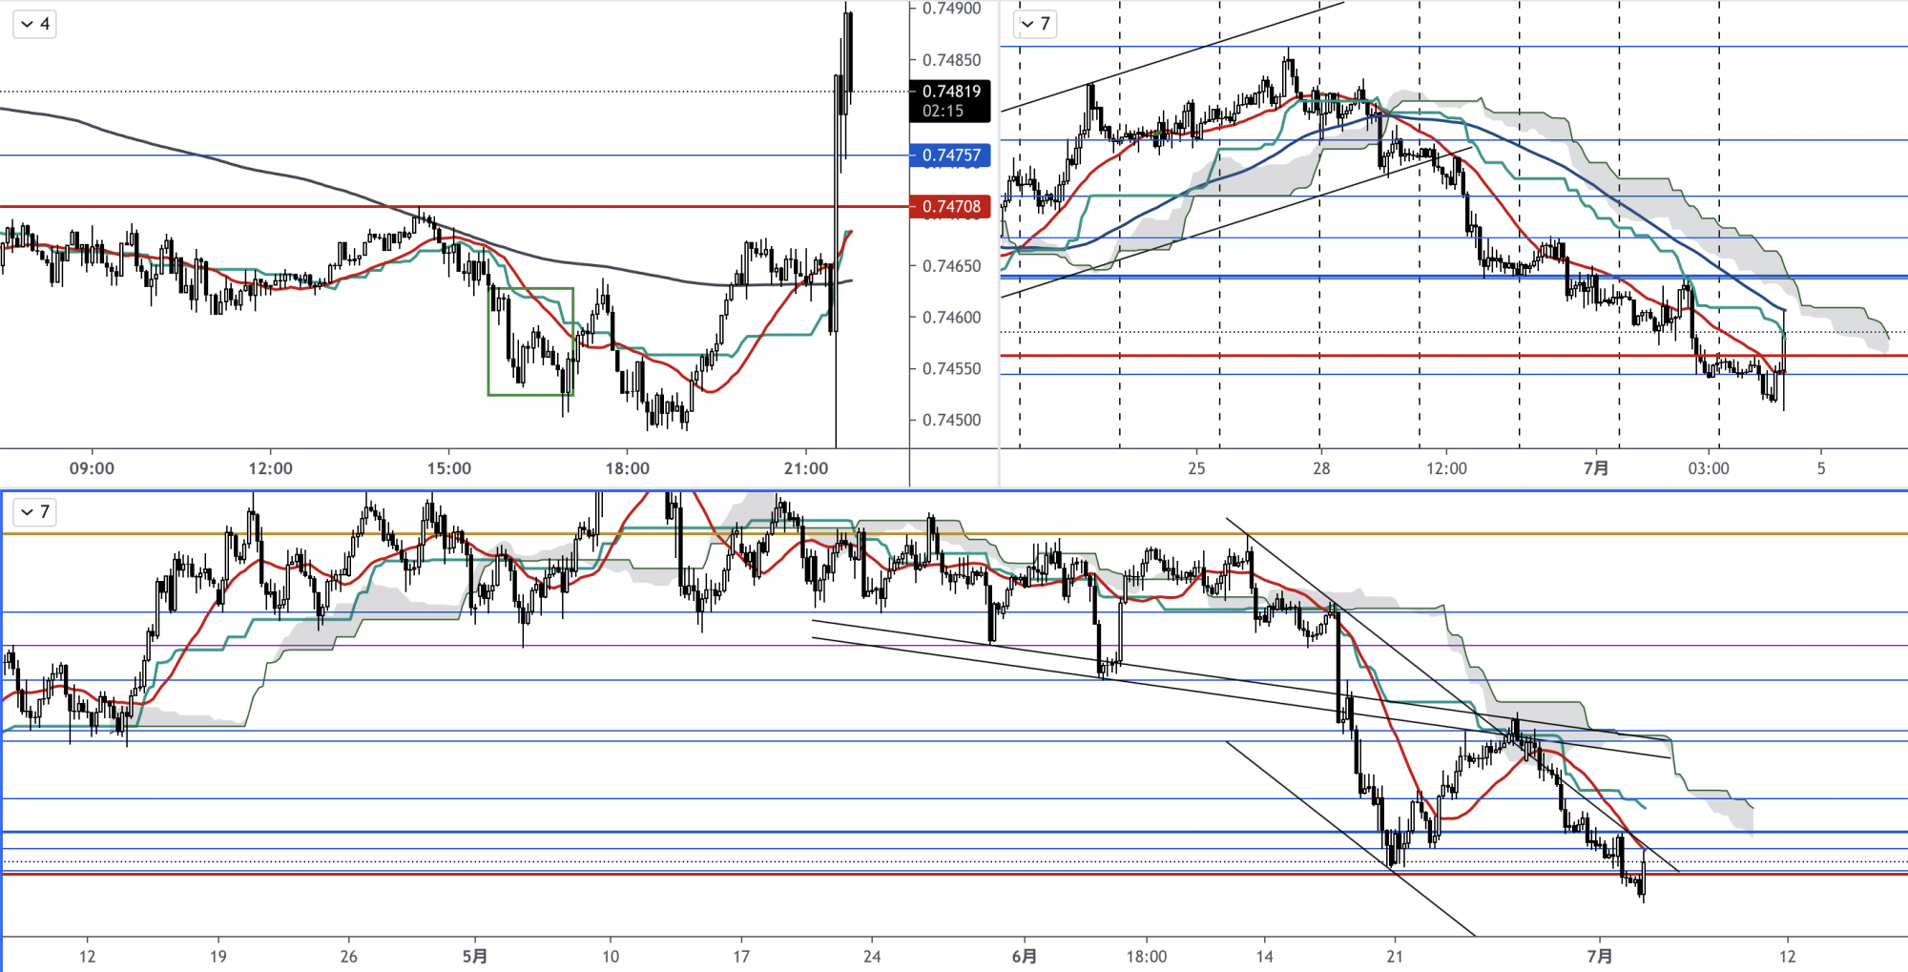Image resolution: width=1908 pixels, height=972 pixels.
Task: Click the 7月 label on top-right chart
Action: [x=1596, y=468]
